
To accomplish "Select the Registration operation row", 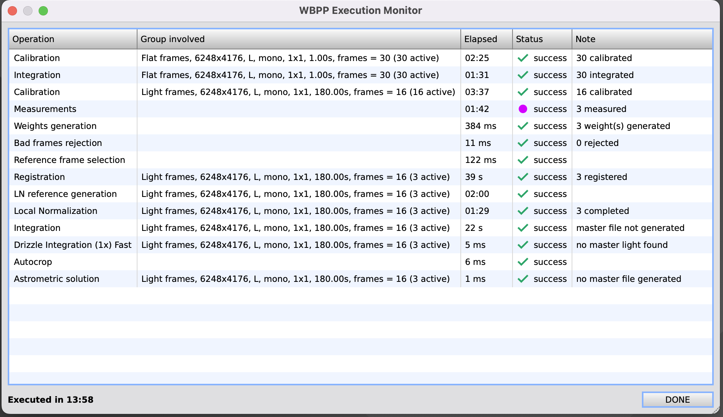I will tap(39, 177).
